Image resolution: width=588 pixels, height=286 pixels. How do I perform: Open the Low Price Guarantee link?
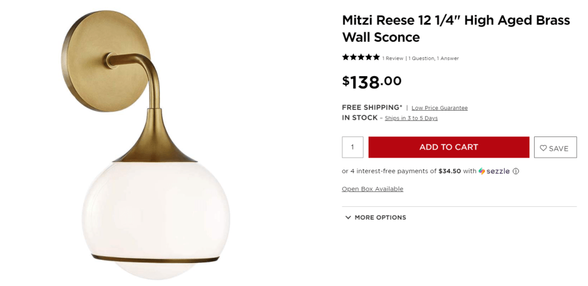pyautogui.click(x=439, y=108)
